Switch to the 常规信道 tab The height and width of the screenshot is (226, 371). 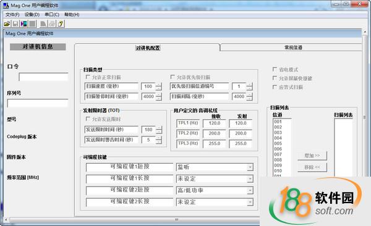click(x=293, y=48)
